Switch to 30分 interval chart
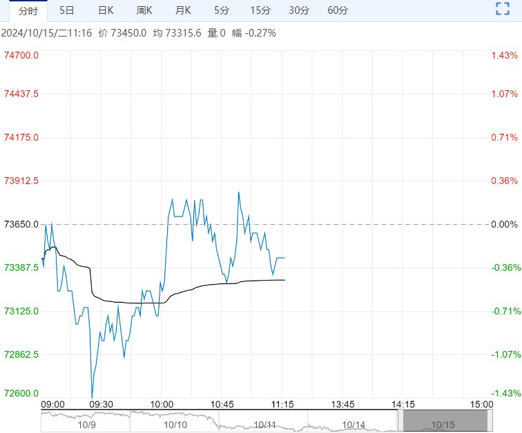Image resolution: width=522 pixels, height=433 pixels. point(299,10)
